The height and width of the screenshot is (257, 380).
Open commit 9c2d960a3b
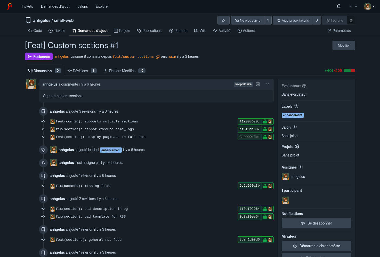pyautogui.click(x=249, y=186)
